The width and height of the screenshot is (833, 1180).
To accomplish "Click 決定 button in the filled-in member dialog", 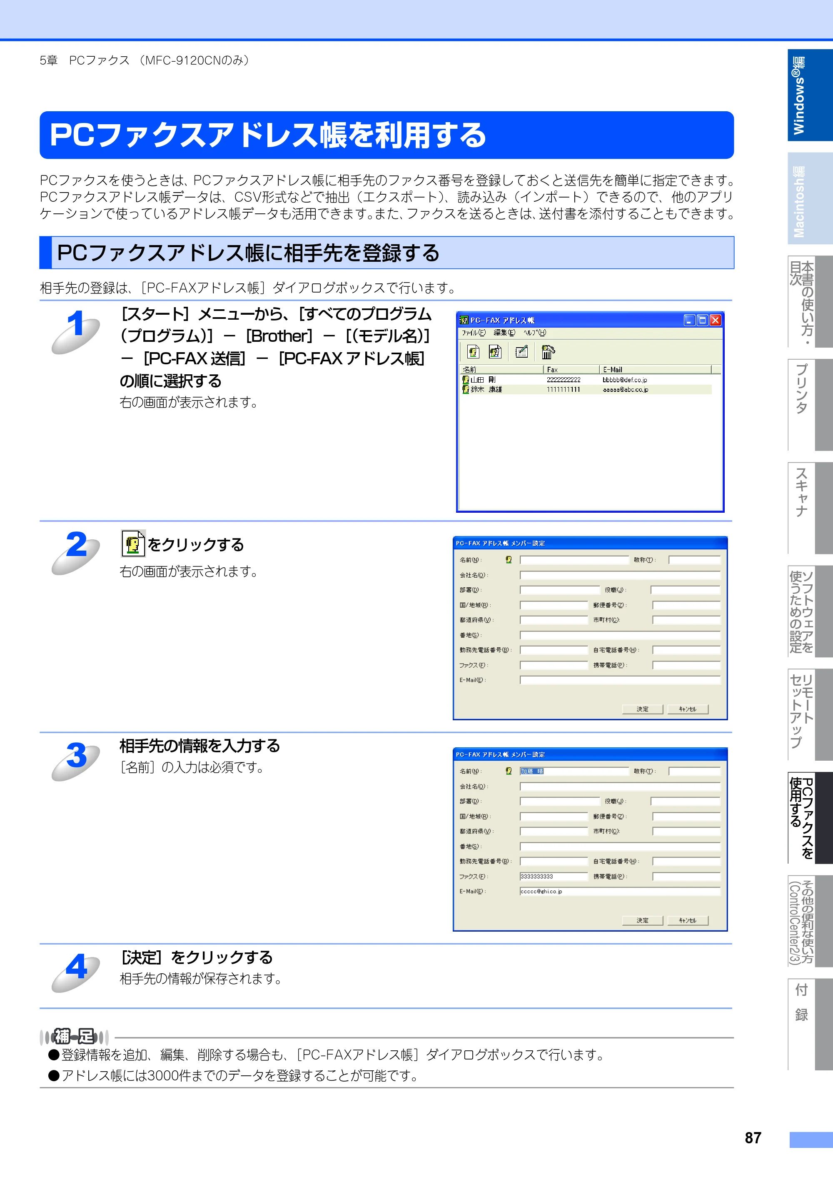I will tap(643, 920).
